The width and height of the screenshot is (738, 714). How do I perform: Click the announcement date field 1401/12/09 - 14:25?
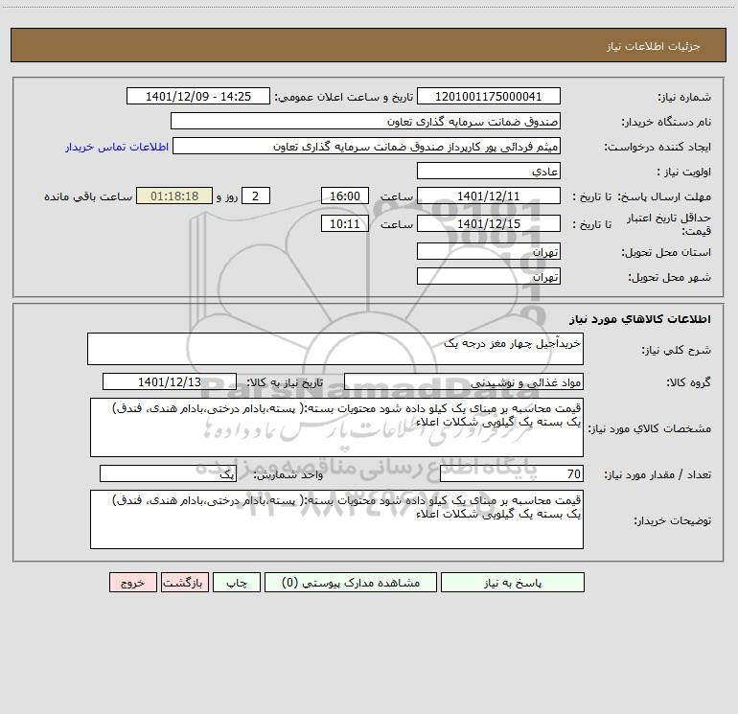pyautogui.click(x=198, y=96)
